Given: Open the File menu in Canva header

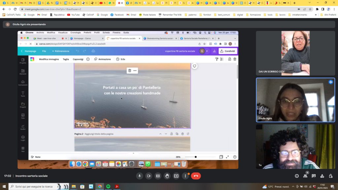Looking at the screenshot, I should click(x=44, y=51).
